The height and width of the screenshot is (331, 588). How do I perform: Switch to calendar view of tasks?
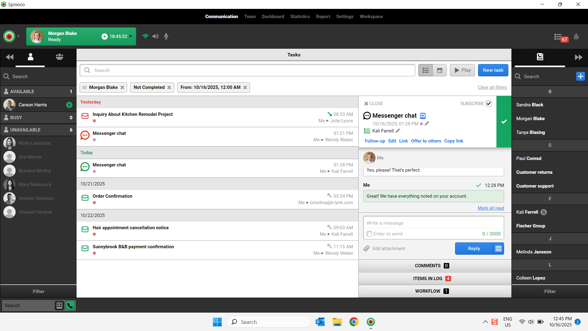coord(440,70)
